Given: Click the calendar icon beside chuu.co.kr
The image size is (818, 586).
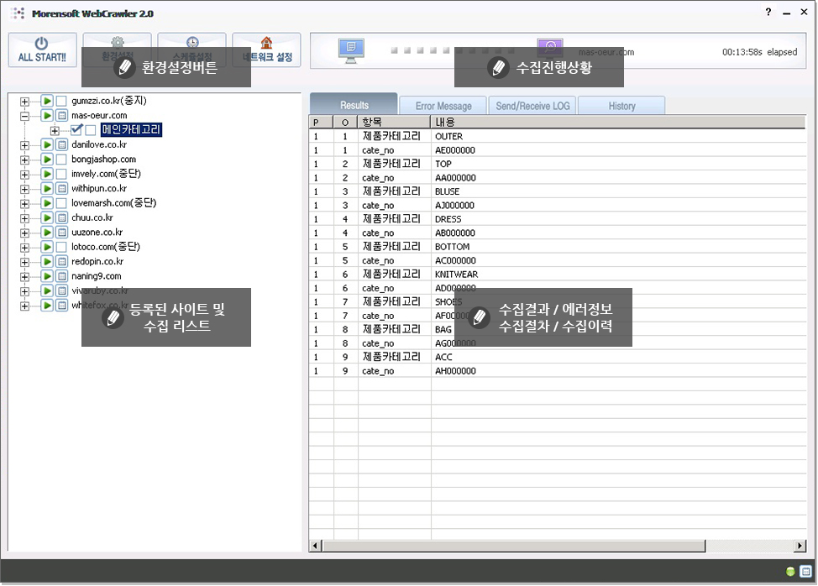Looking at the screenshot, I should pyautogui.click(x=61, y=217).
